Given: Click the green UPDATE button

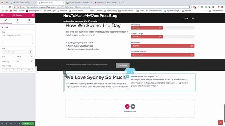Looking at the screenshot, I should pyautogui.click(x=26, y=124).
